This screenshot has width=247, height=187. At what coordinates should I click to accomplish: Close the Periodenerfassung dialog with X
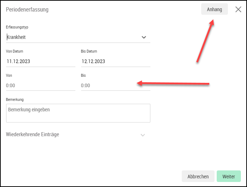click(x=238, y=9)
